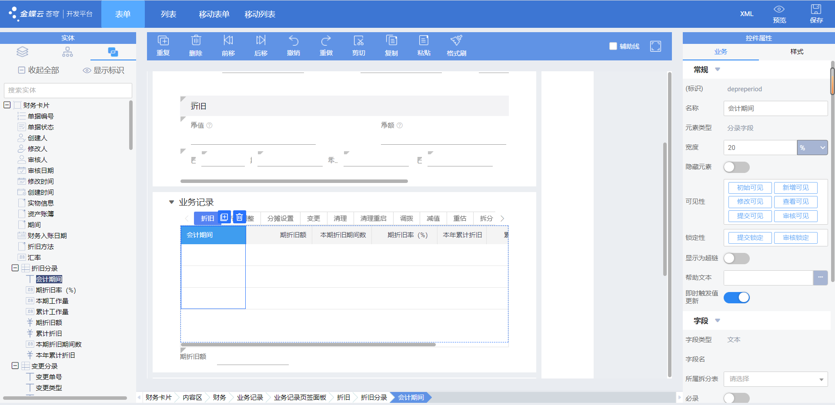Click the entity tree horizontal scrollbar
835x405 pixels.
point(65,398)
